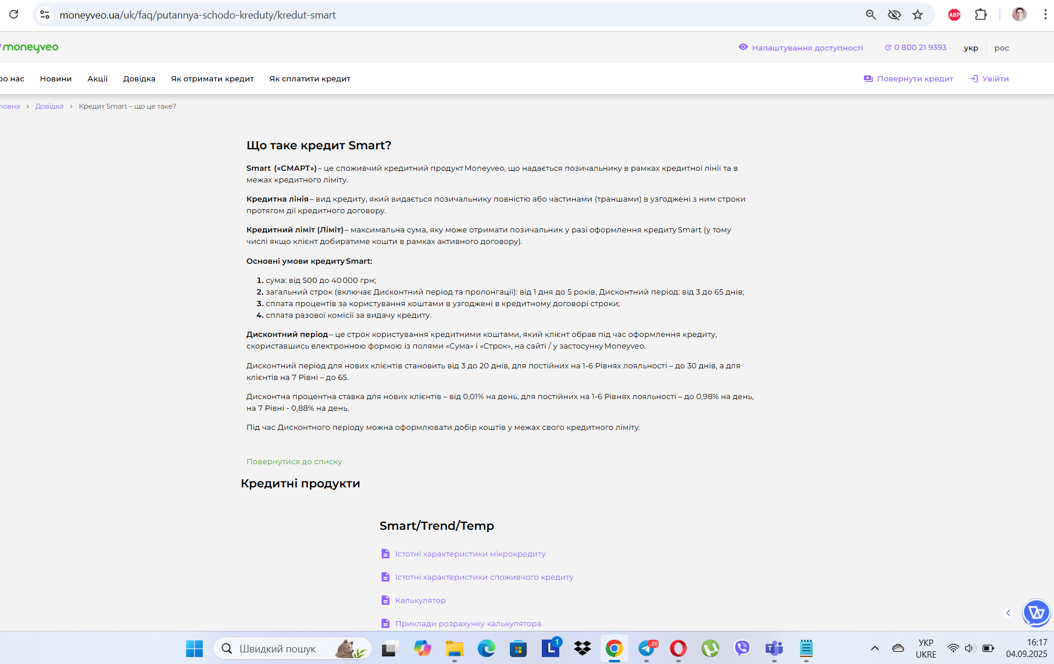Click Увійти login link
This screenshot has height=664, width=1054.
tap(989, 78)
